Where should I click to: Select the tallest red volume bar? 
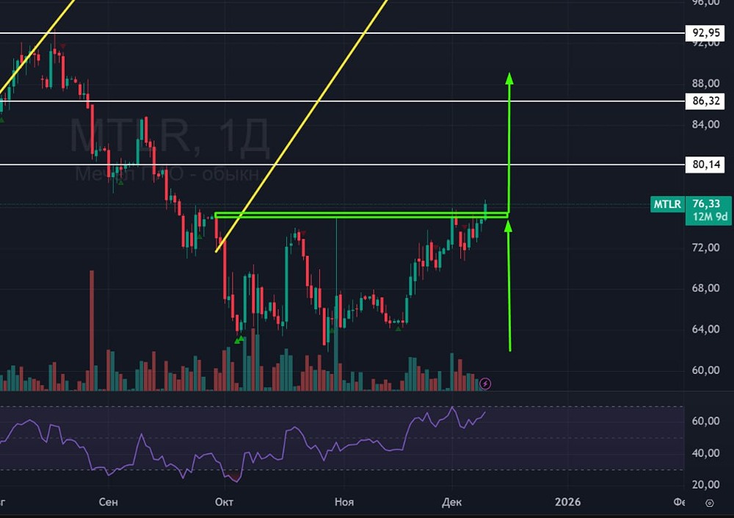(92, 331)
